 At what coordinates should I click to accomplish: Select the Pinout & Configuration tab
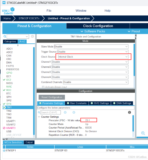[34, 26]
